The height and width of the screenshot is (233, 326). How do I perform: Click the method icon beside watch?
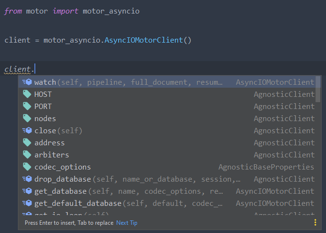coord(27,82)
